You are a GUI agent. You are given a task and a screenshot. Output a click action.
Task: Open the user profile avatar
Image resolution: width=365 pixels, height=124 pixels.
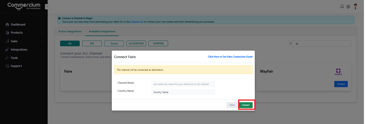tap(356, 6)
